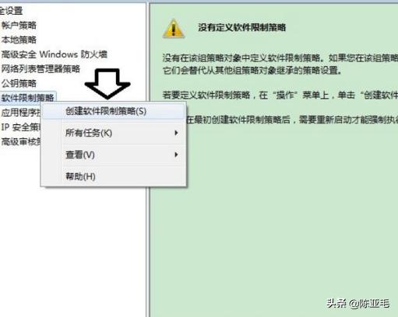Image resolution: width=398 pixels, height=317 pixels.
Task: Select the 应用程序 control policies node
Action: pos(21,113)
